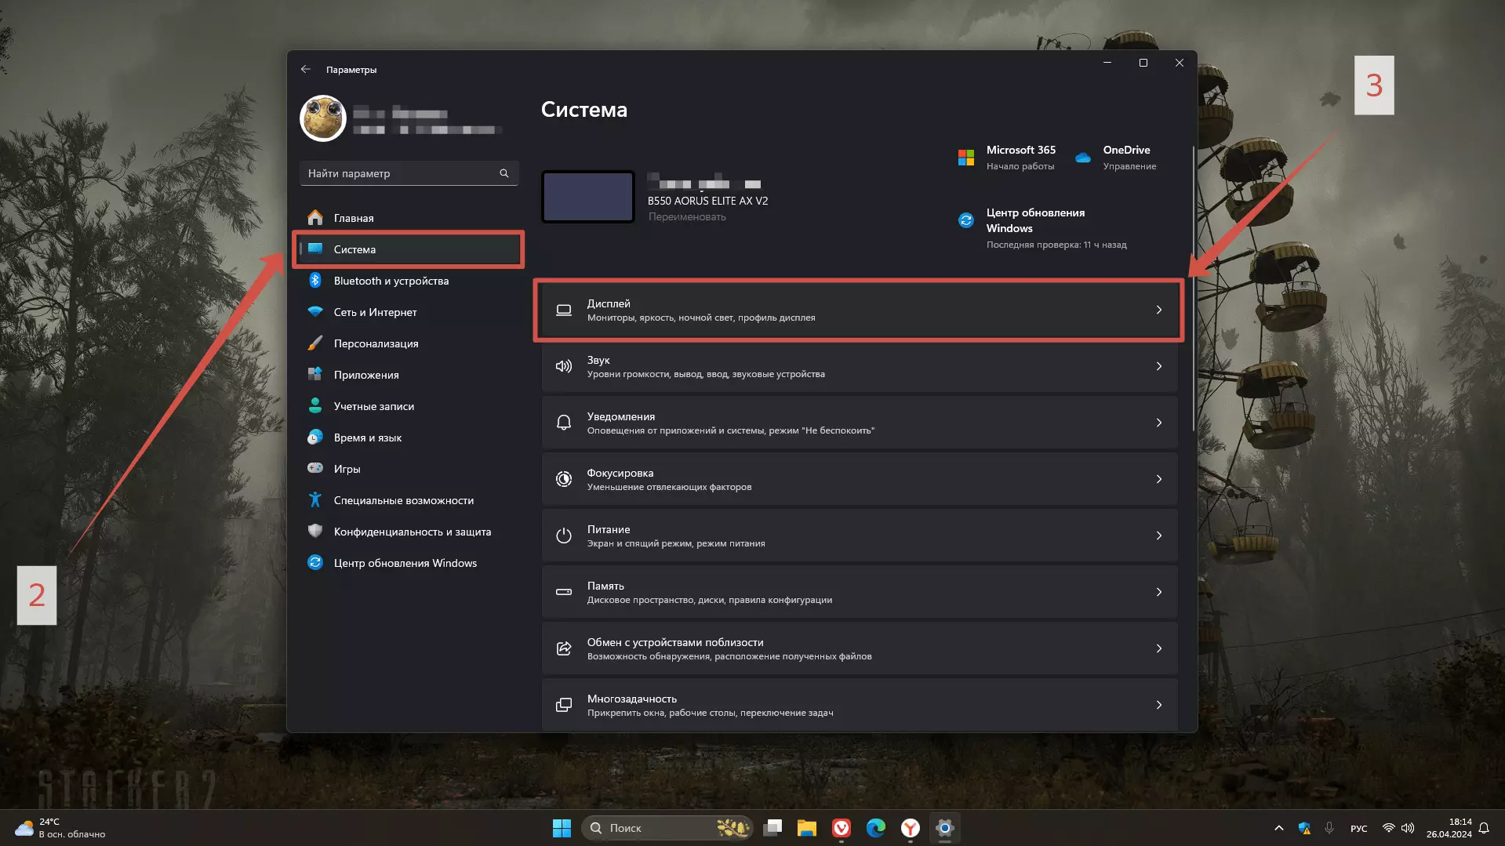Click the Уведомления bell icon

[564, 423]
